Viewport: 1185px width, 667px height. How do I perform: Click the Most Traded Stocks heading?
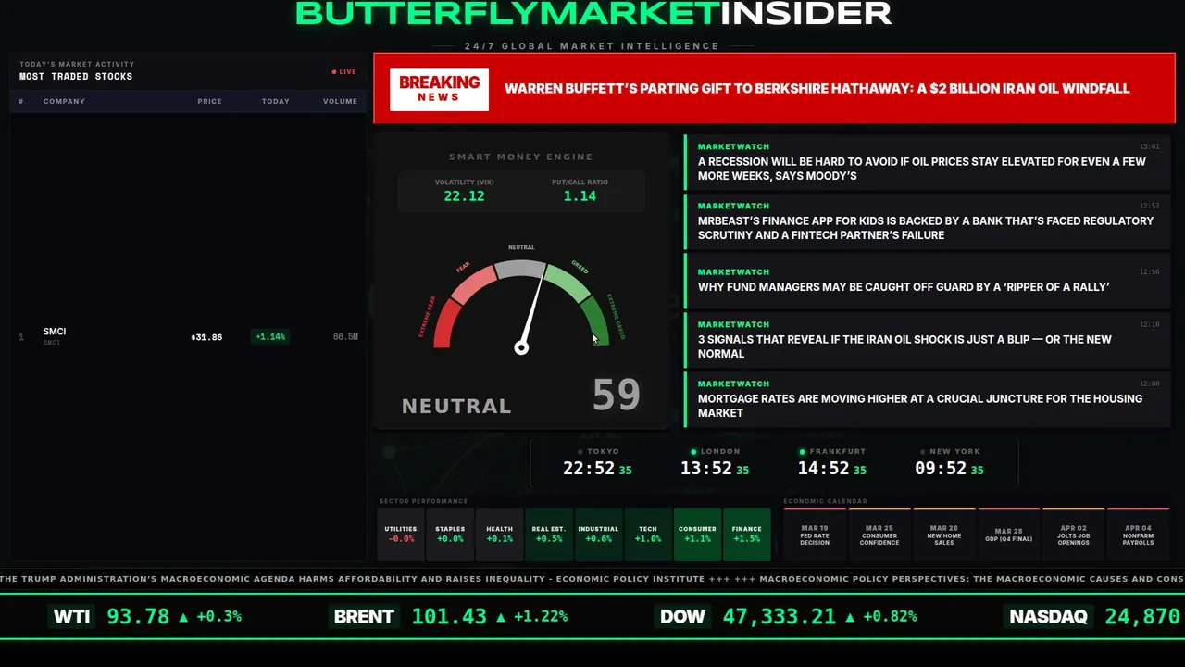[x=76, y=77]
